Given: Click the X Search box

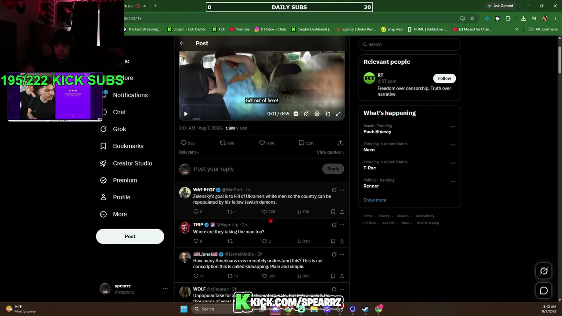Looking at the screenshot, I should (410, 44).
